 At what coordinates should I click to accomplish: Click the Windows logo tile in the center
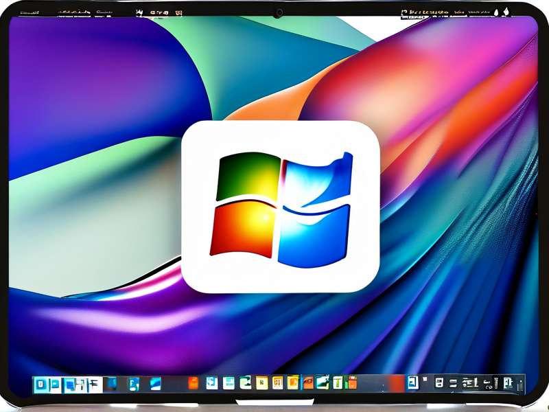[281, 207]
